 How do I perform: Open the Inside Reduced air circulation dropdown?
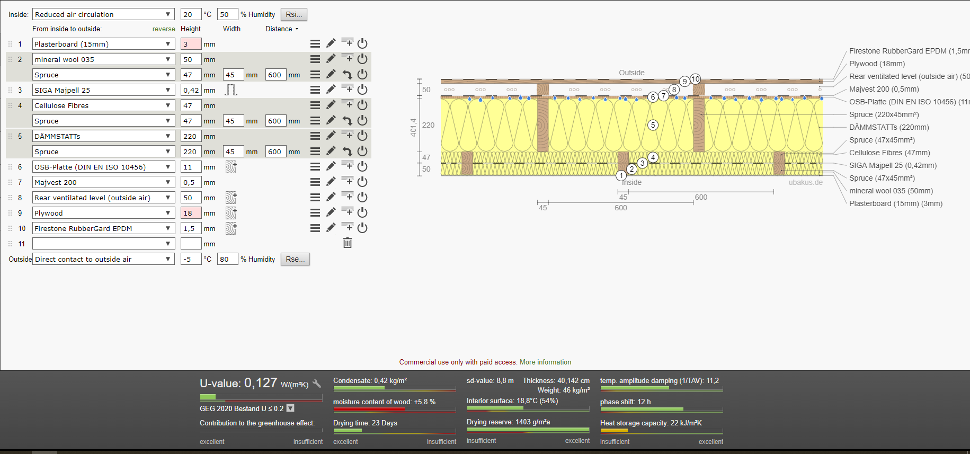click(104, 14)
